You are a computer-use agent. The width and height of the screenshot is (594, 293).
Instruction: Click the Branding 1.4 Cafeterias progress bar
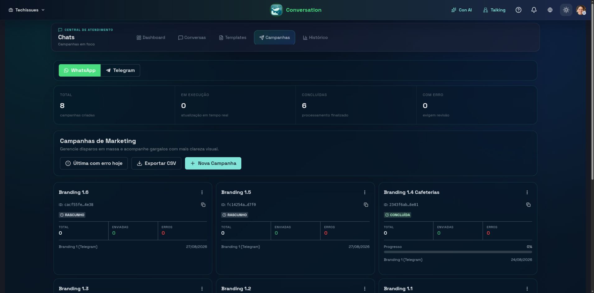tap(458, 252)
